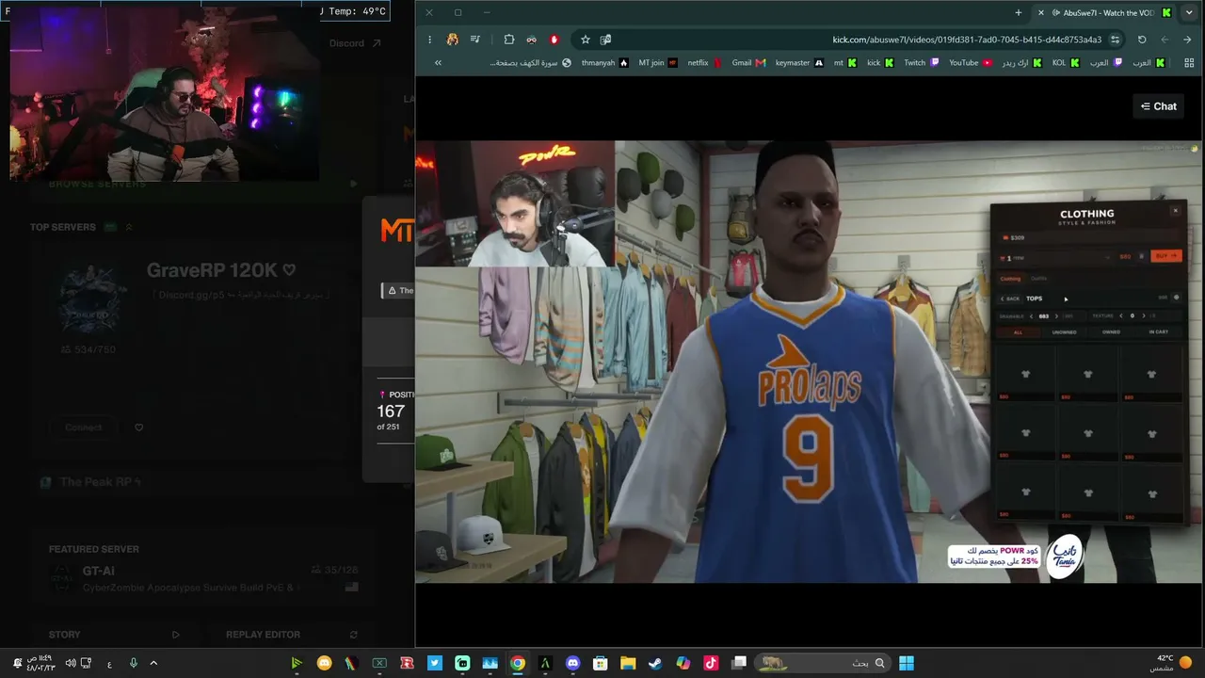This screenshot has width=1205, height=678.
Task: Select the UNOWNED filter tab
Action: tap(1064, 332)
